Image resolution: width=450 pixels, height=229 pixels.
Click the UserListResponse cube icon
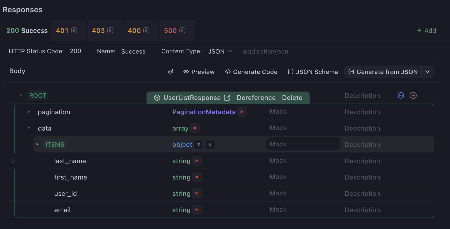point(157,98)
